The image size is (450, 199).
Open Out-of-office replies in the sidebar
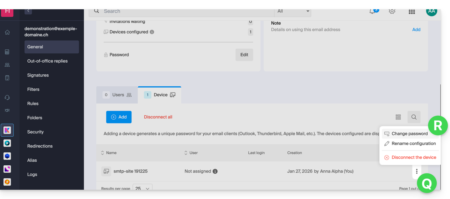tap(47, 61)
